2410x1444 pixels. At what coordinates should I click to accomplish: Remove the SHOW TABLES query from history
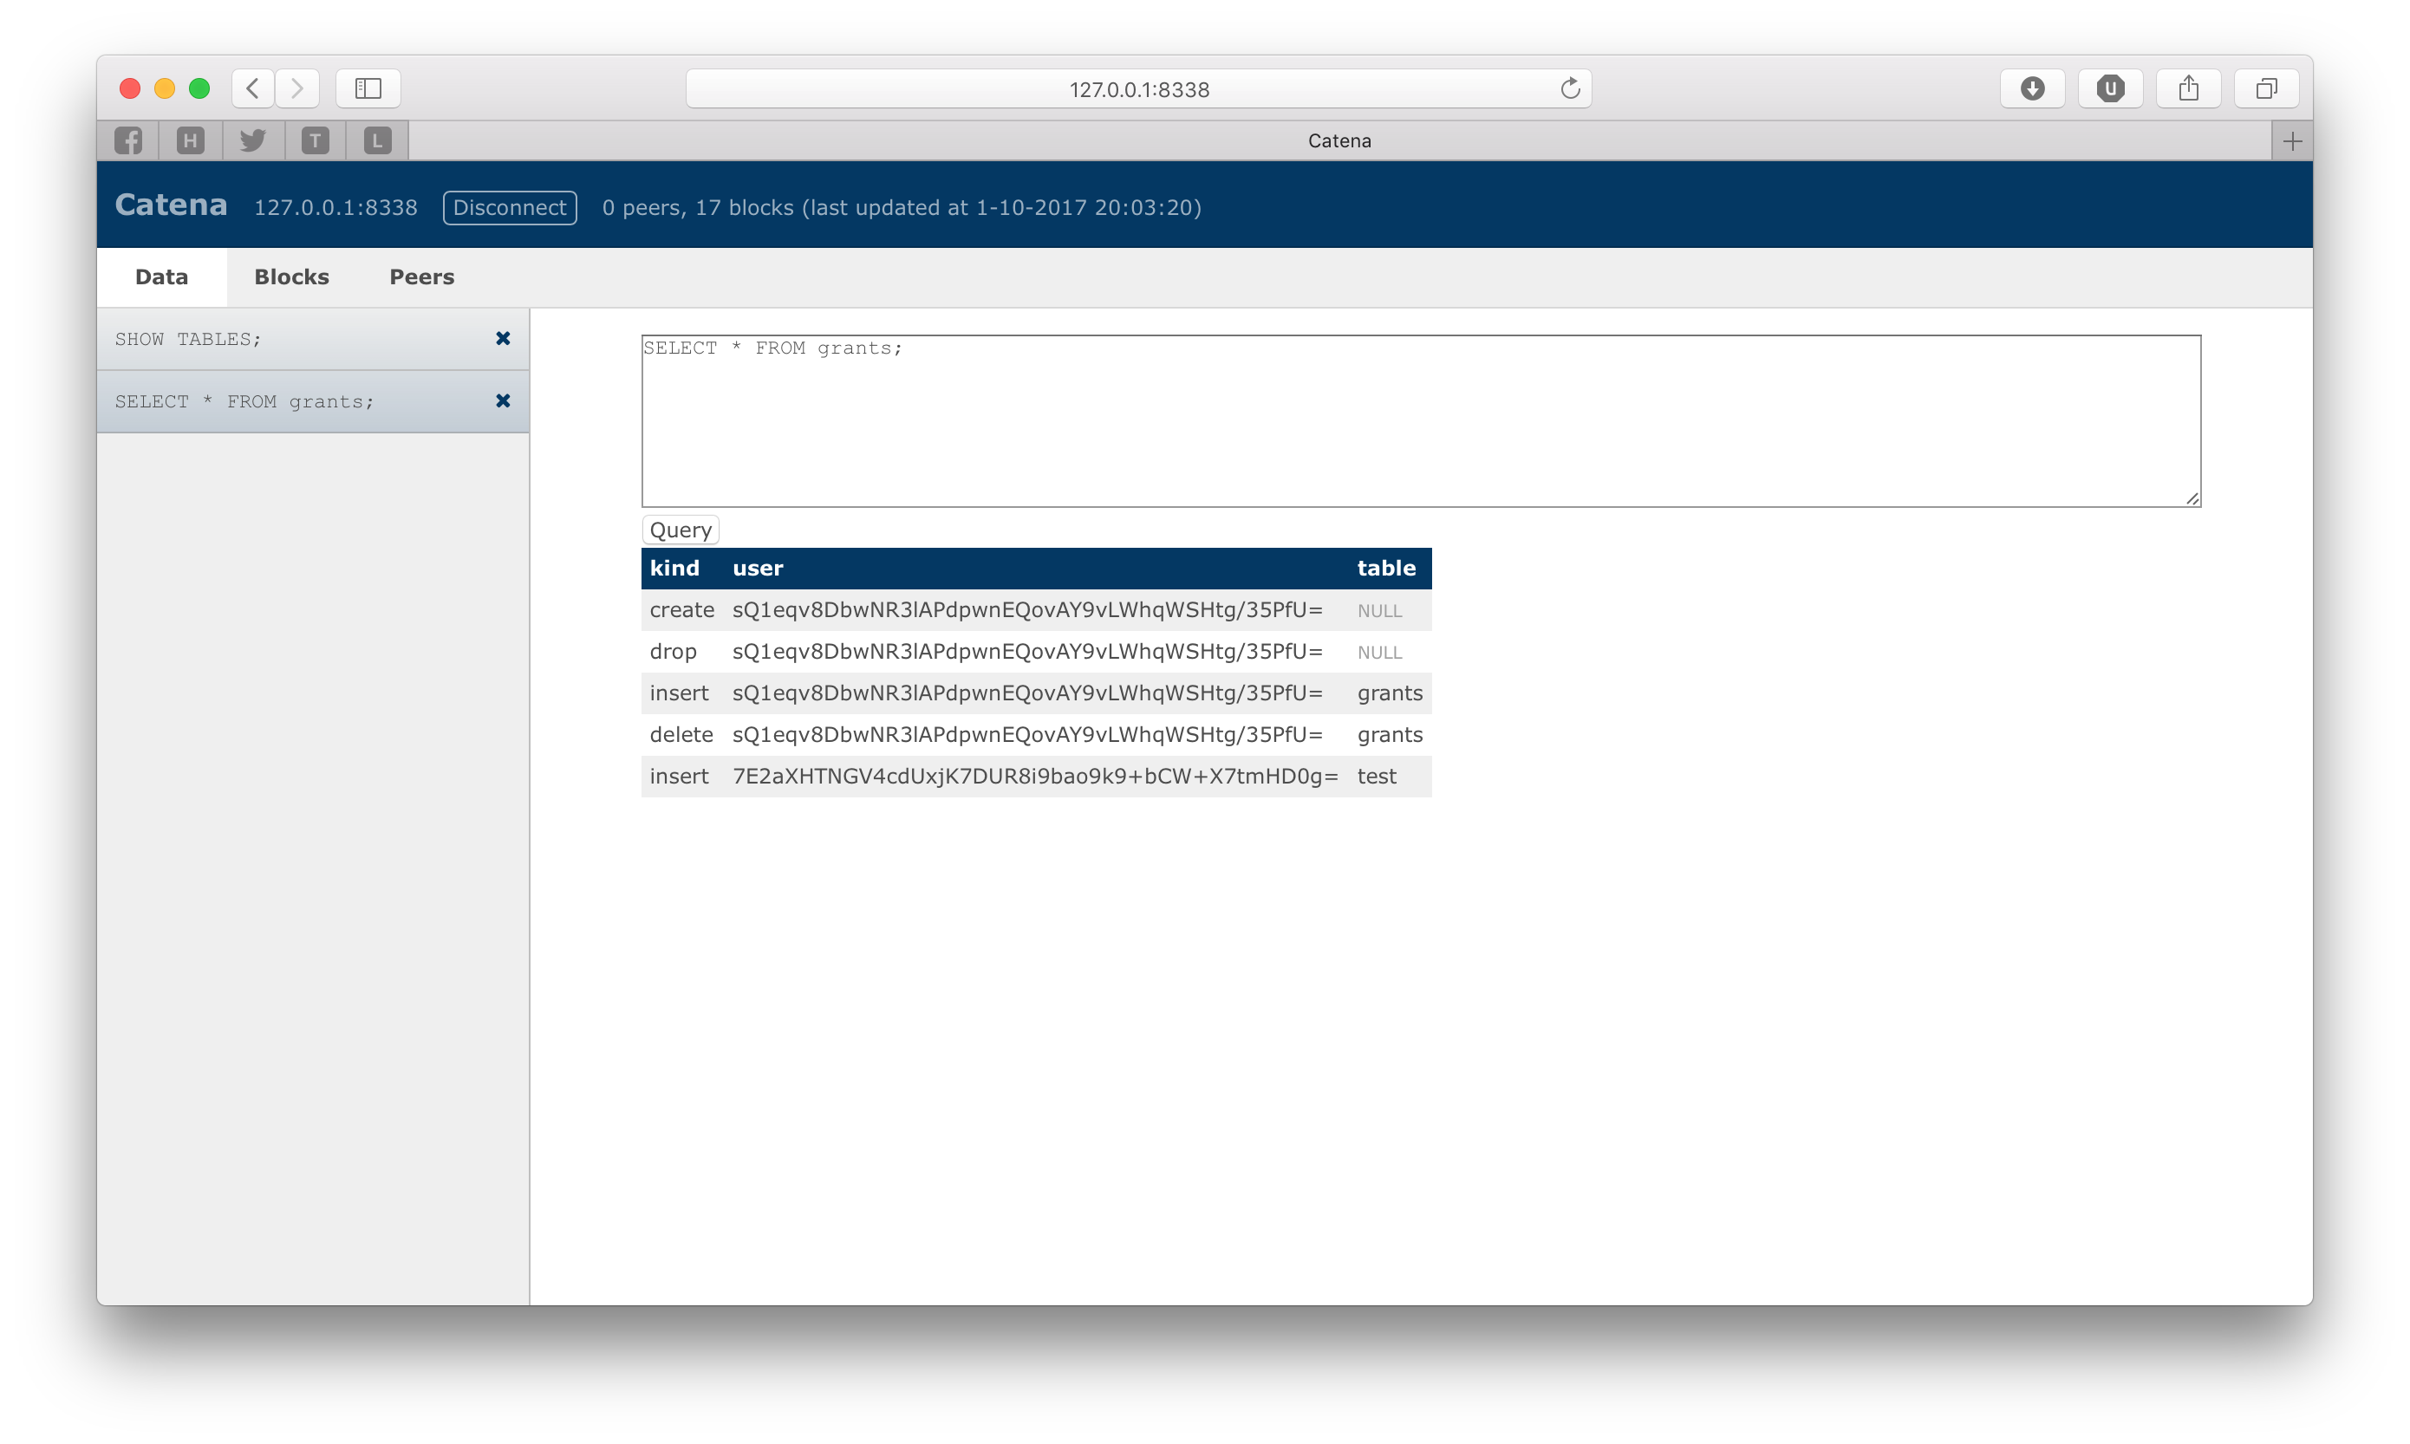point(502,339)
